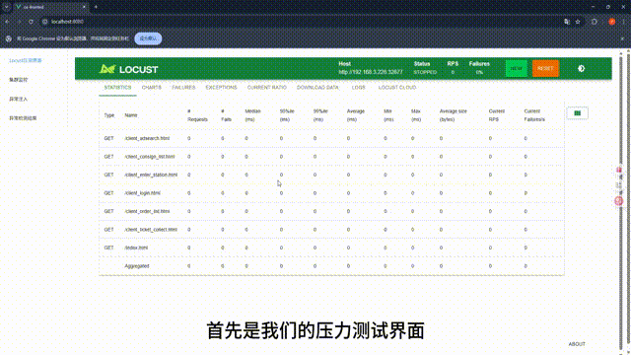Switch to the CHARTS tab
The image size is (631, 355).
pos(151,88)
